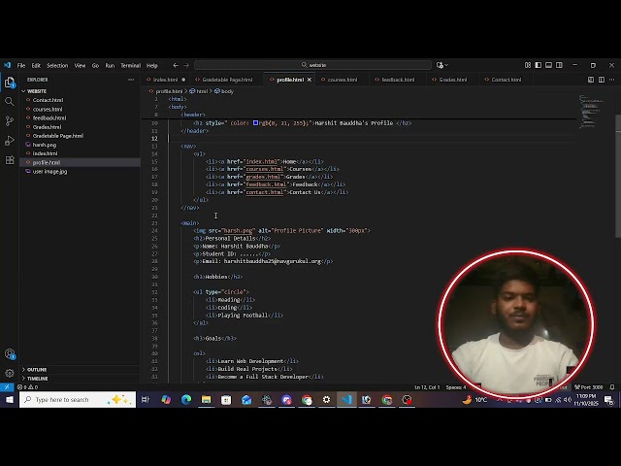Open File Explorer from the taskbar
The width and height of the screenshot is (621, 466).
point(206,399)
